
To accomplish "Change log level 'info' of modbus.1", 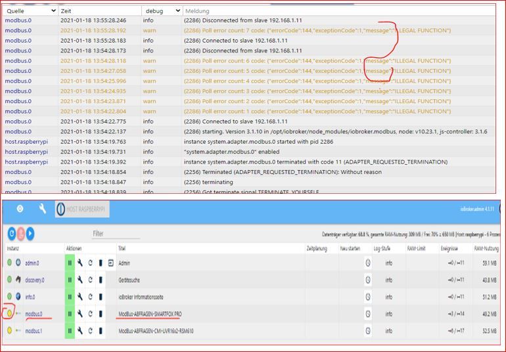I will click(x=389, y=331).
